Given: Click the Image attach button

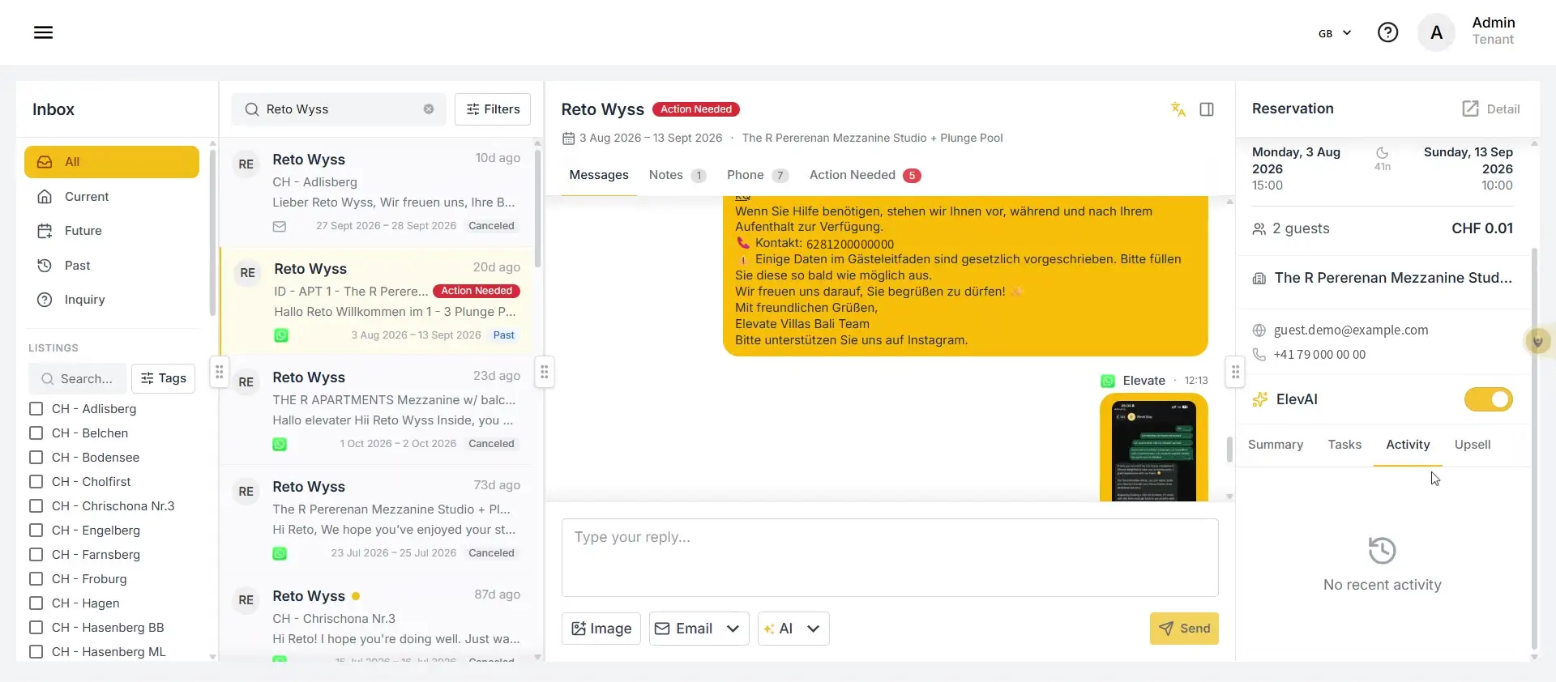Looking at the screenshot, I should pos(601,629).
